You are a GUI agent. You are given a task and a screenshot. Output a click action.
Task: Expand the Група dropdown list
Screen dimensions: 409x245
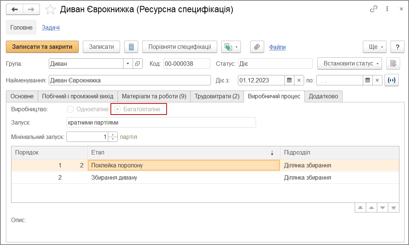pyautogui.click(x=128, y=64)
